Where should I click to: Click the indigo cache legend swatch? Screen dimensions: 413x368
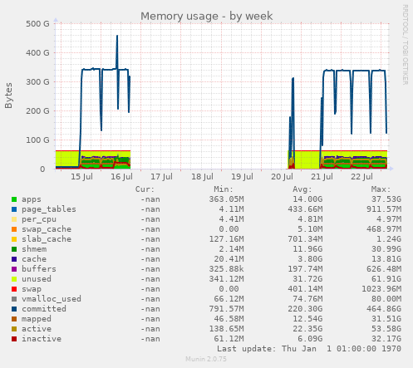14,259
